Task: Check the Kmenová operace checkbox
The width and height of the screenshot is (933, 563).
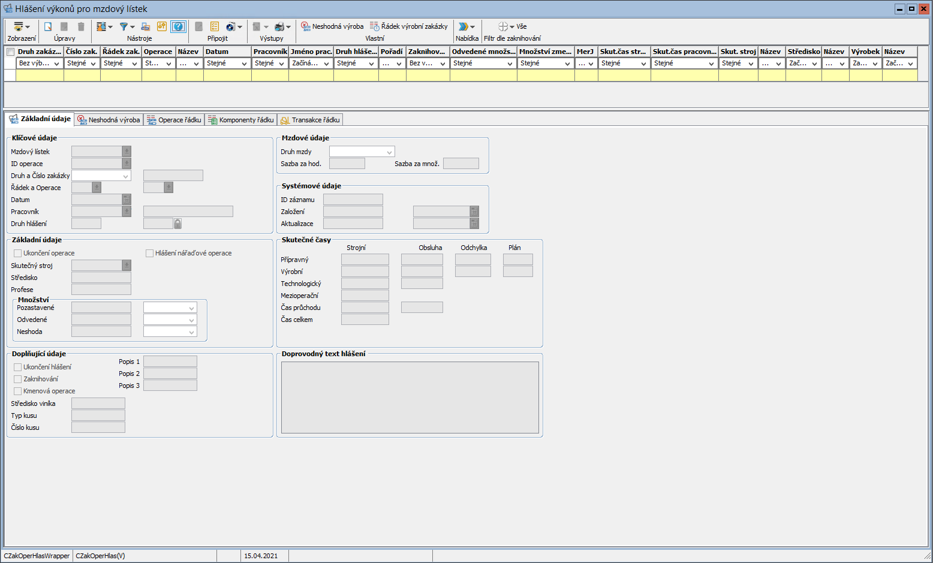Action: pos(18,391)
